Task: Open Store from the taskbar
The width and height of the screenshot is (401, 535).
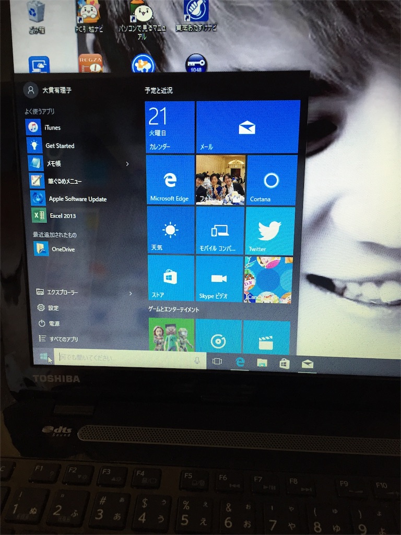Action: point(285,364)
